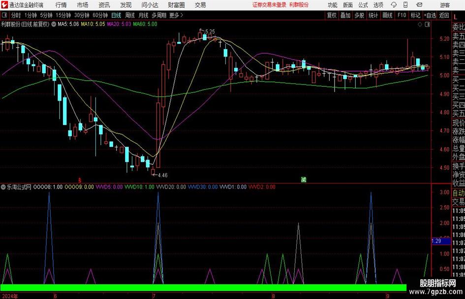Click the WVD10: 1.00 indicator value
Screen dimensions: 465x299
(139, 187)
